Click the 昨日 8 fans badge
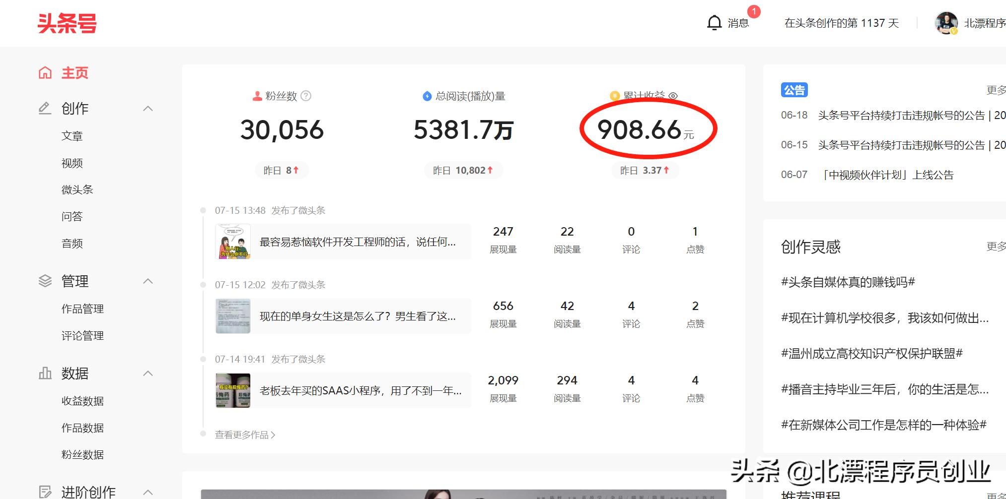1006x499 pixels. click(282, 170)
